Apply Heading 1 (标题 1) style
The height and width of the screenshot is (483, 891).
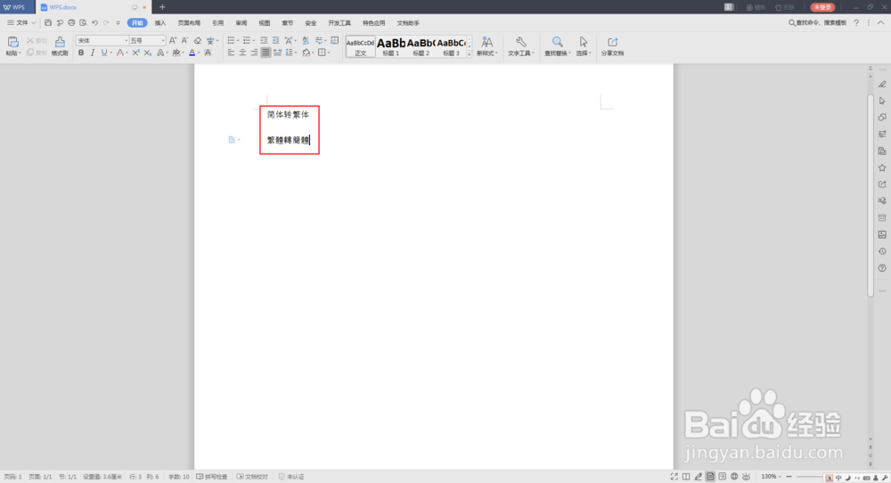click(x=391, y=46)
